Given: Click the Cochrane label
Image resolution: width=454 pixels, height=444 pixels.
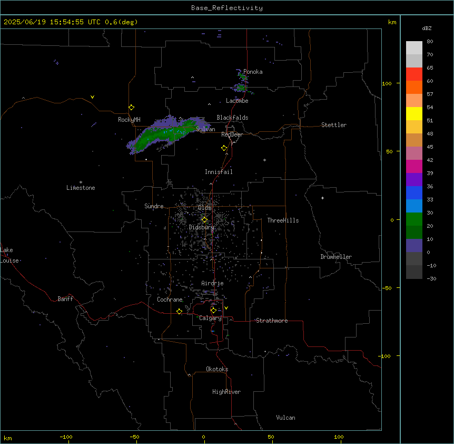Looking at the screenshot, I should point(170,300).
